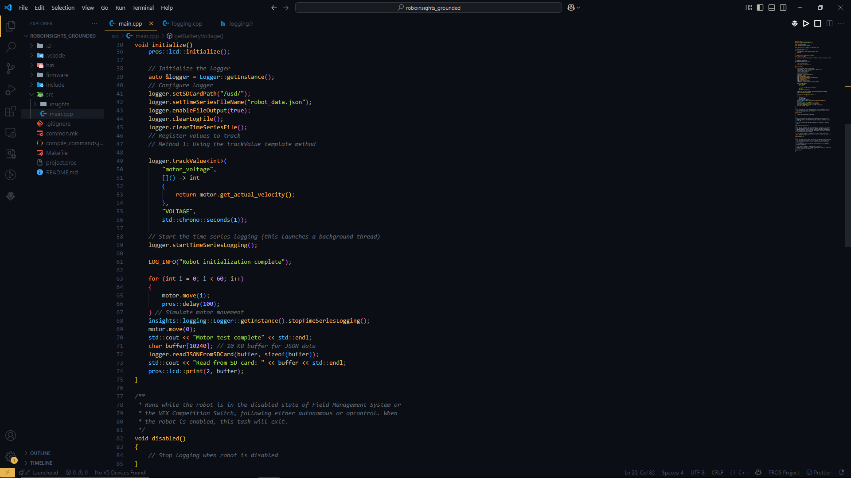Toggle the panel visibility in title bar
This screenshot has height=478, width=851.
click(771, 8)
